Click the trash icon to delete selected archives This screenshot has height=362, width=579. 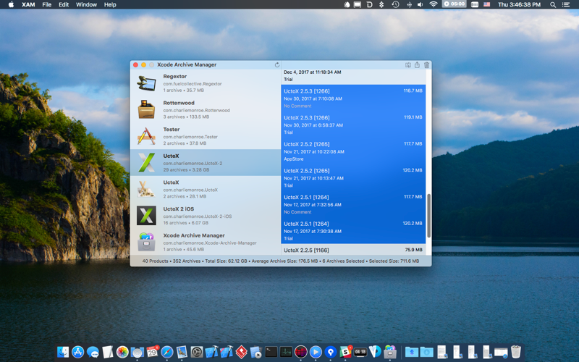pos(426,64)
